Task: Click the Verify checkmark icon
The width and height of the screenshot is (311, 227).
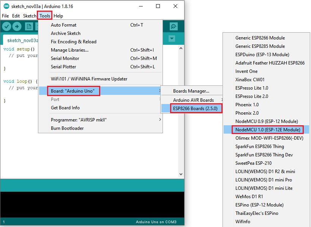Action: click(x=6, y=26)
